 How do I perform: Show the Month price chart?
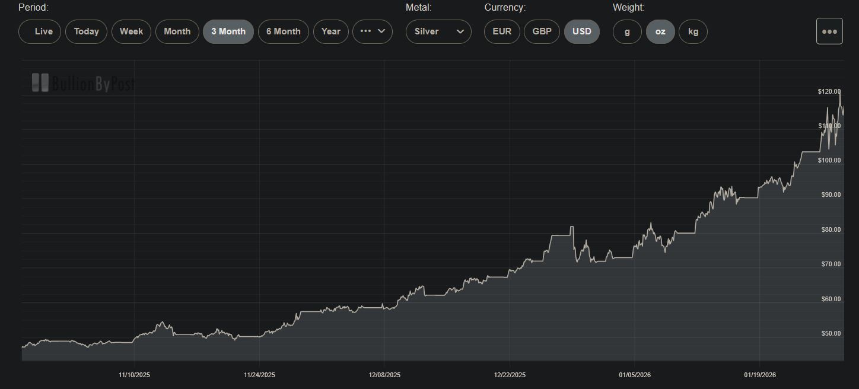177,31
